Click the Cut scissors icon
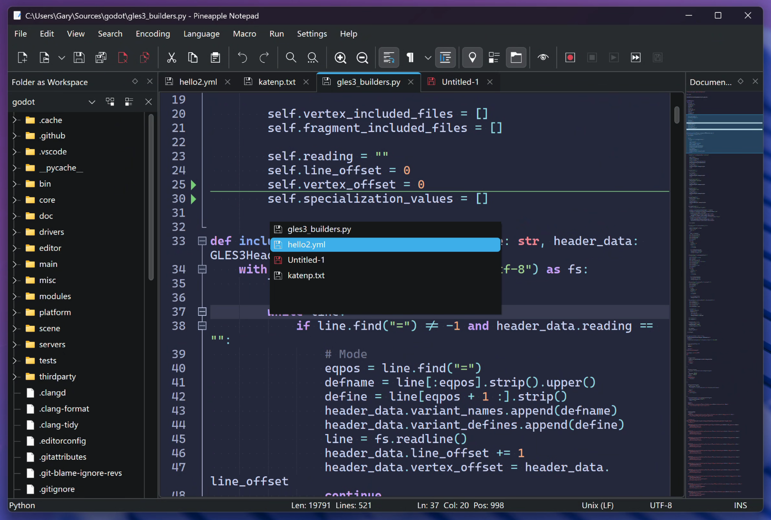The height and width of the screenshot is (520, 771). pos(171,57)
